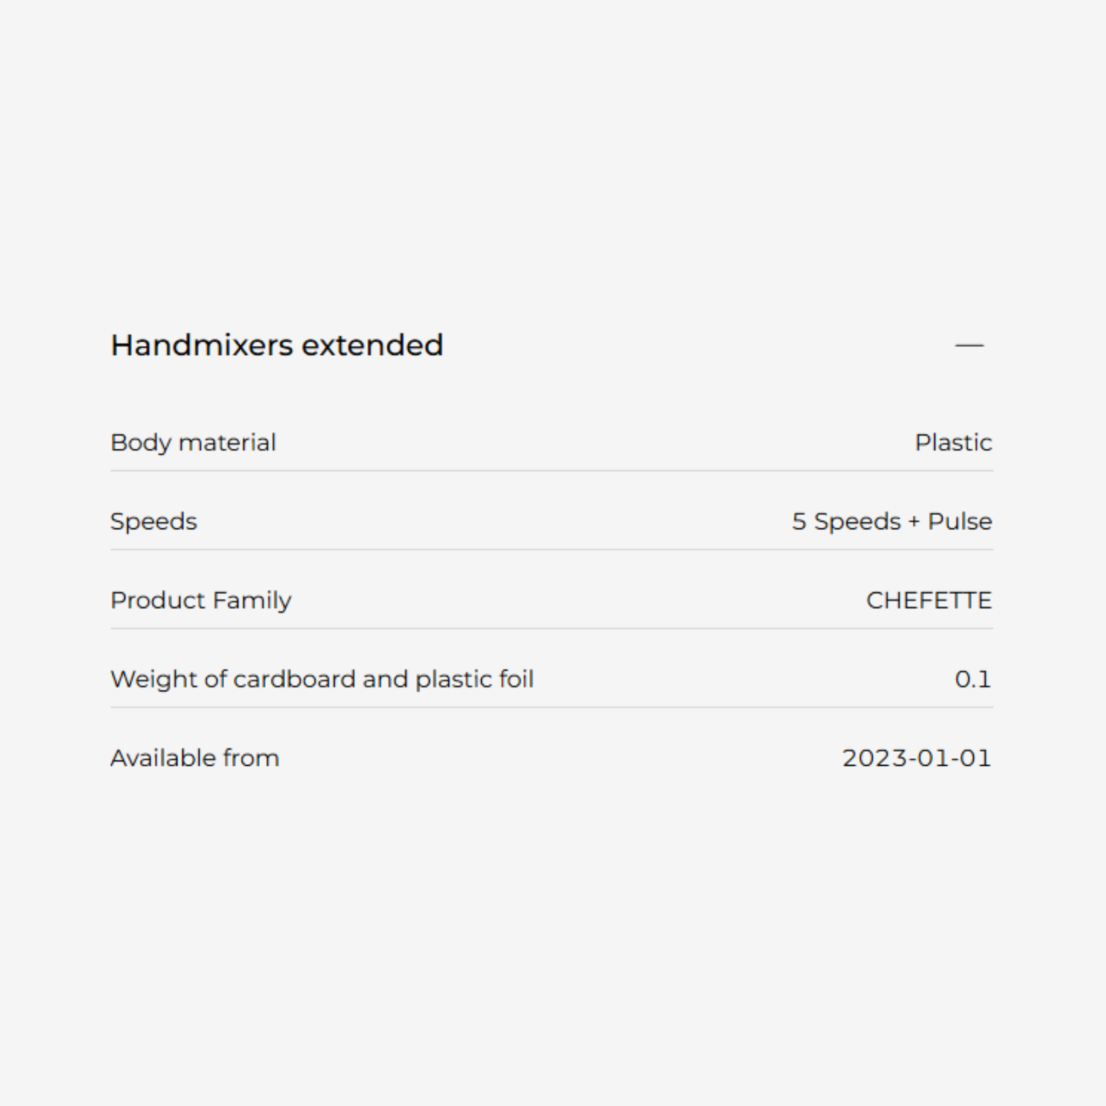The height and width of the screenshot is (1106, 1106).
Task: Click the Product Family label
Action: 200,601
